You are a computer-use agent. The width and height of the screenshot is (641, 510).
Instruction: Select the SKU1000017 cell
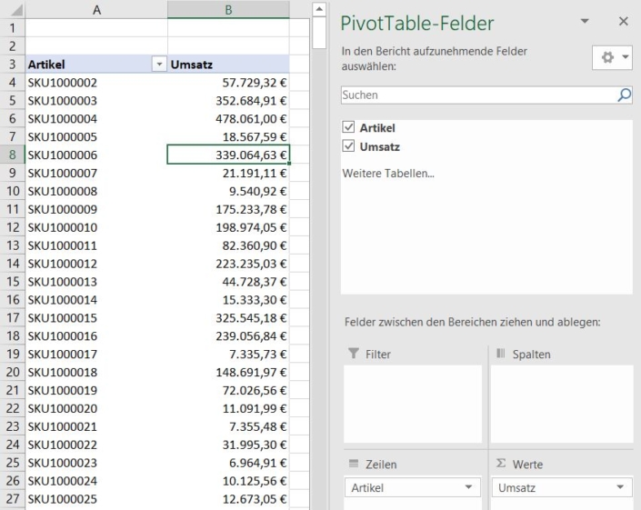point(96,354)
